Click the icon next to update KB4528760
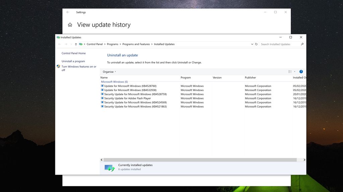The image size is (343, 192). (x=102, y=86)
